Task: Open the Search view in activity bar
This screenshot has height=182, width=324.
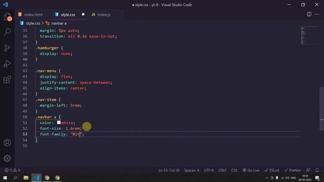Action: tap(7, 32)
